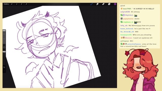Select the Transform arrow tool
The height and width of the screenshot is (91, 162).
(26, 4)
